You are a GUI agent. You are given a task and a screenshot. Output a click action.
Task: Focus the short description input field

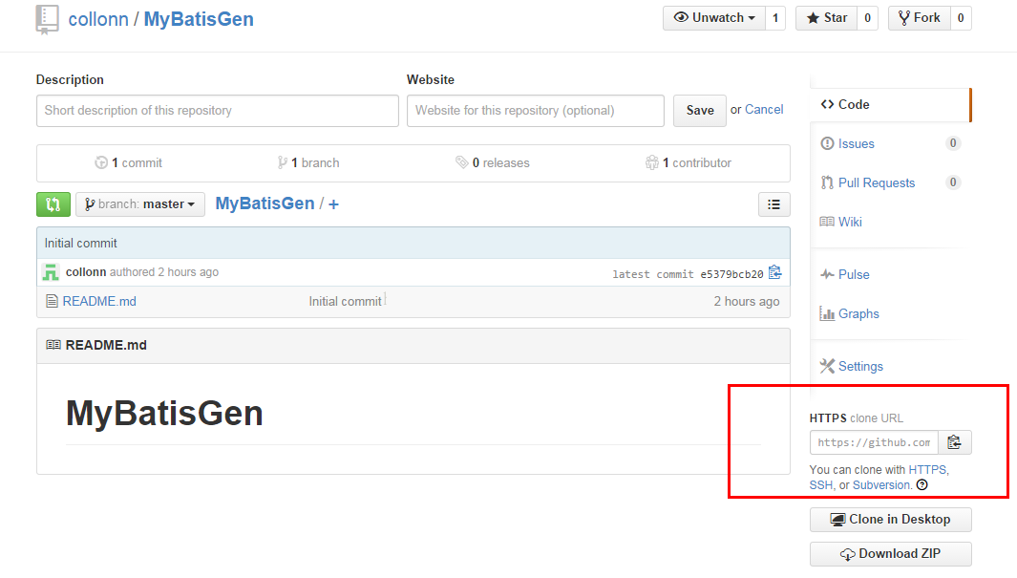coord(218,111)
